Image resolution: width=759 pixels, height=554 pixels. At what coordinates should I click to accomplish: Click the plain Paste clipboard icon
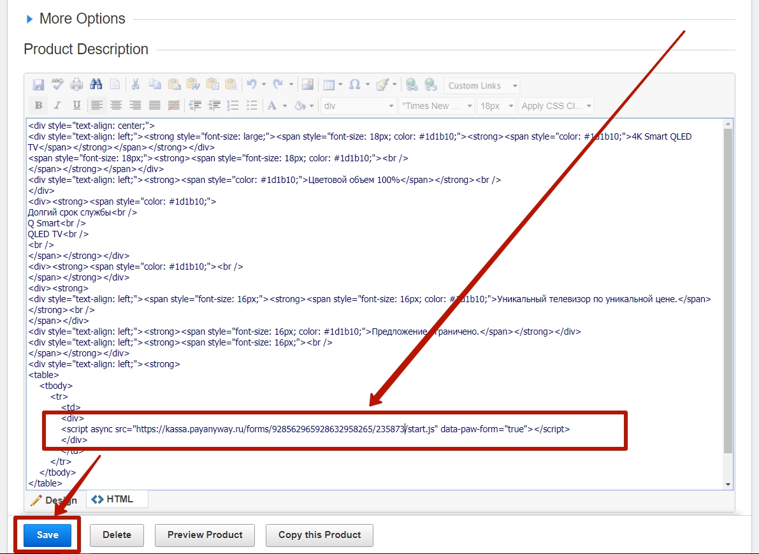coord(174,85)
